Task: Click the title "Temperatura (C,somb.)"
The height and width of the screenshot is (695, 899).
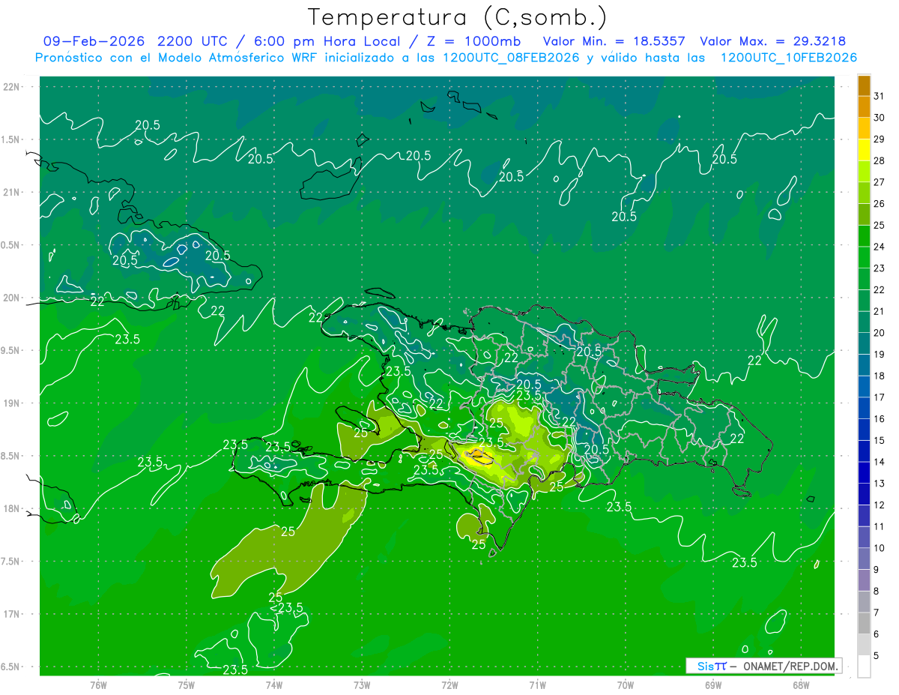Action: 458,17
